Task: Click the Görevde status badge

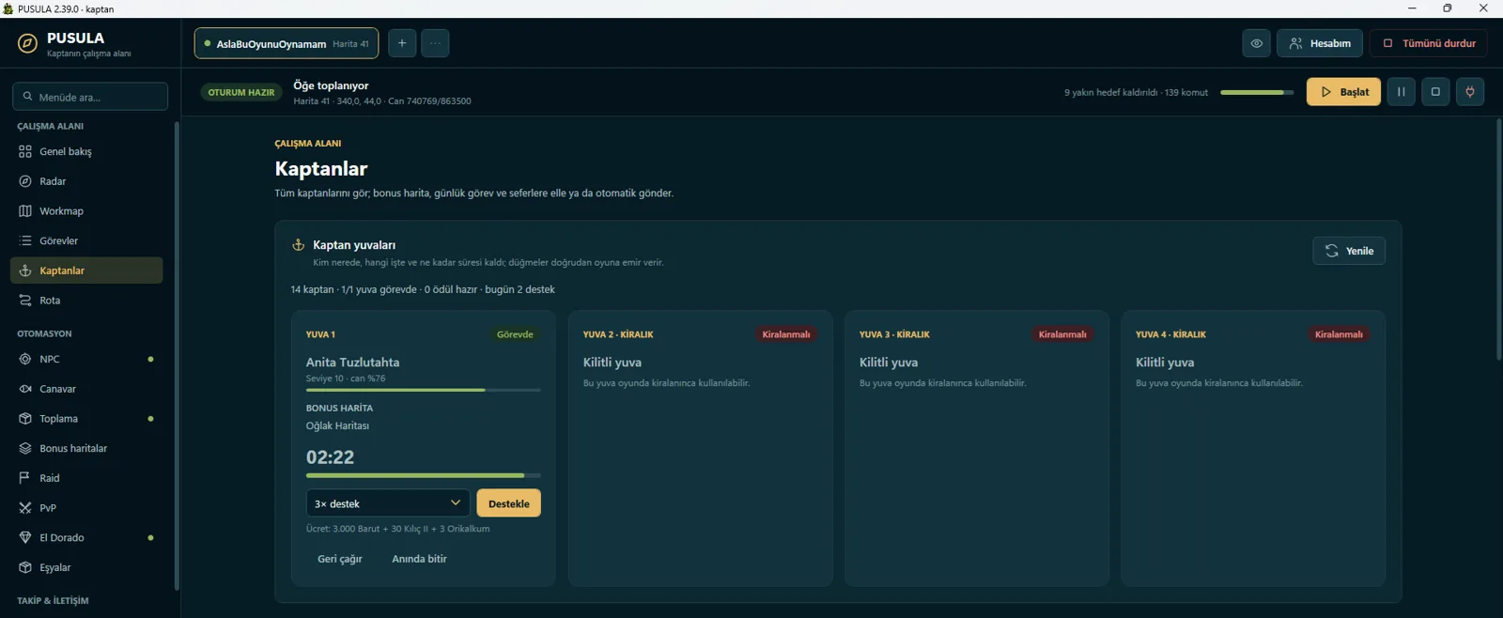Action: (515, 334)
